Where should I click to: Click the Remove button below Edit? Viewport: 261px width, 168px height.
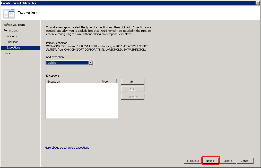(x=133, y=97)
